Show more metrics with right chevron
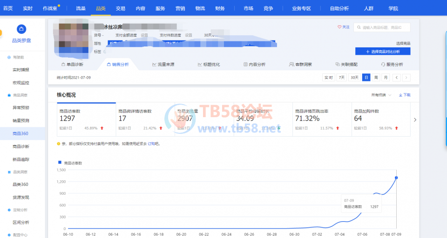The width and height of the screenshot is (447, 238). (415, 120)
